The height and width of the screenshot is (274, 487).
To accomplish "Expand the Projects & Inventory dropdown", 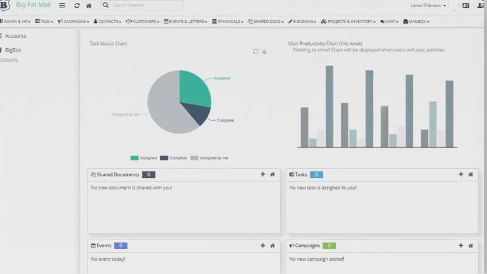I will click(348, 21).
